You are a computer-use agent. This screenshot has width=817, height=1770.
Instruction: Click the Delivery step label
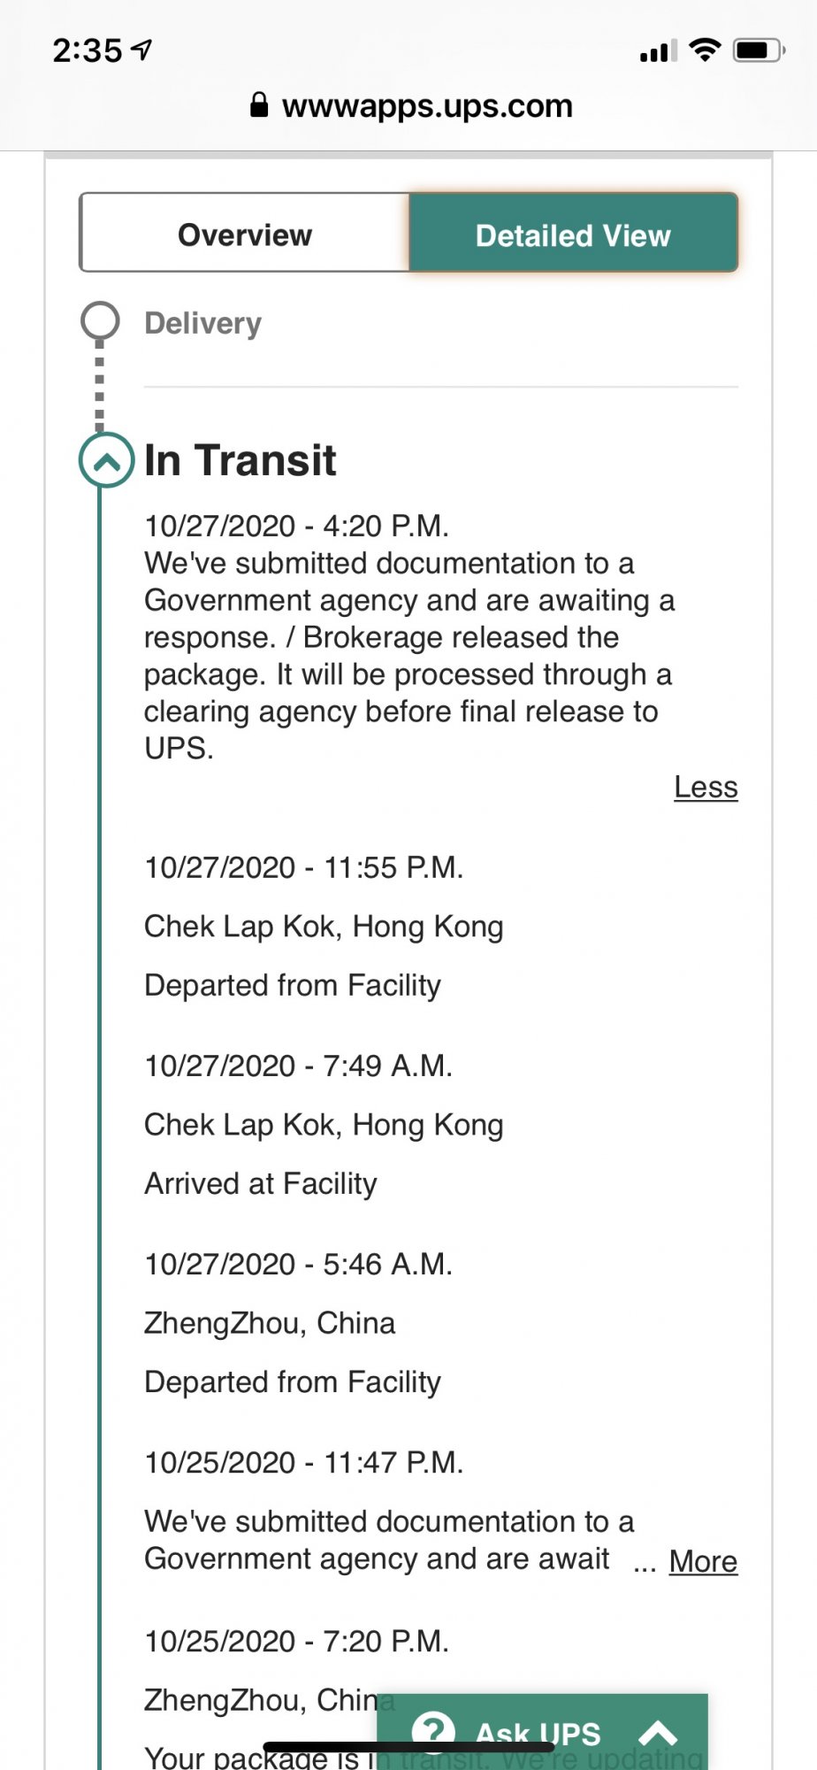[202, 323]
